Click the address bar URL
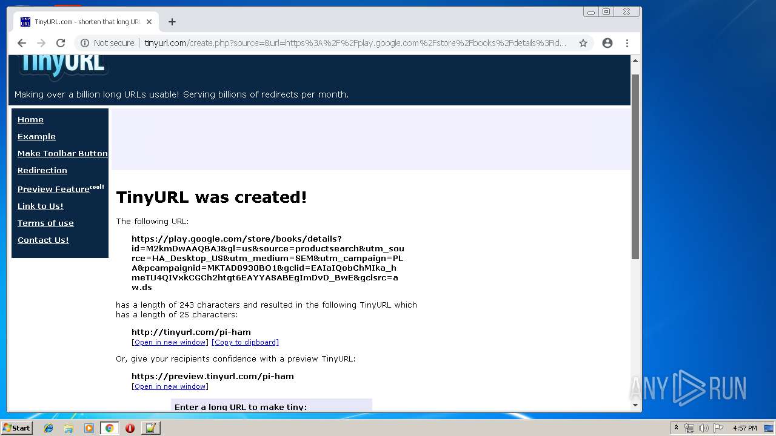This screenshot has height=436, width=776. coord(355,43)
